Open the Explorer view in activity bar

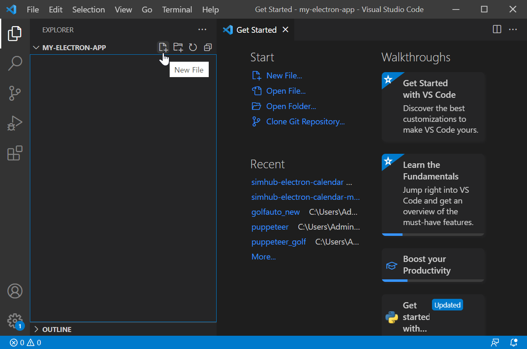15,33
